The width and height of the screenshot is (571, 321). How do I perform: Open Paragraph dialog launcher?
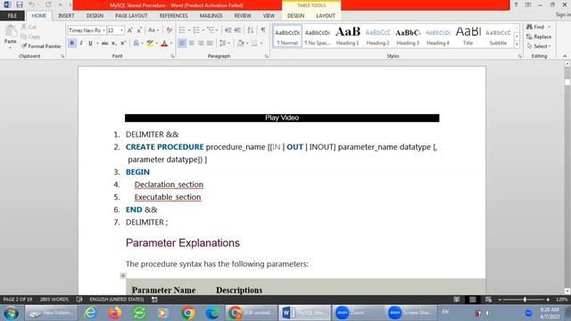(x=267, y=56)
